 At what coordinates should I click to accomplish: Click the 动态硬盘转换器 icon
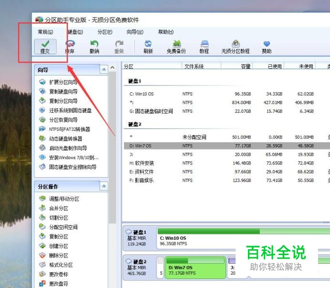click(x=42, y=139)
